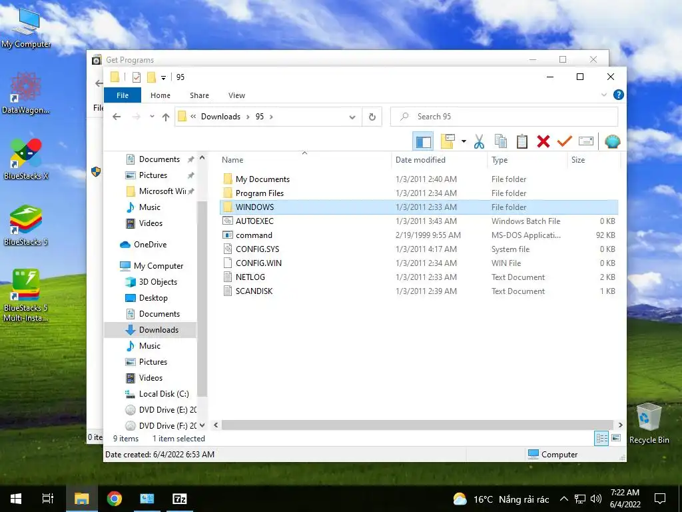682x512 pixels.
Task: Click the volume speaker tray icon
Action: point(596,499)
